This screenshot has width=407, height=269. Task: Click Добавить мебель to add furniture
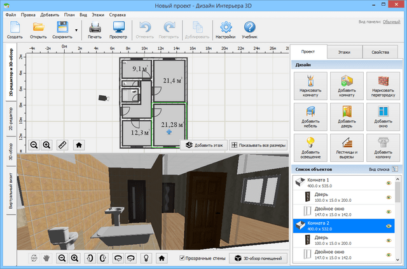[x=312, y=117]
